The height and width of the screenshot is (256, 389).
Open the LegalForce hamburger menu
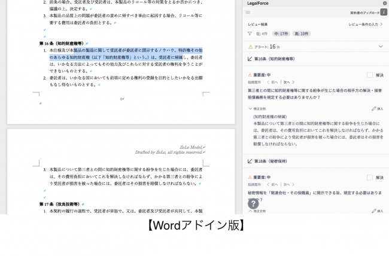coord(248,12)
